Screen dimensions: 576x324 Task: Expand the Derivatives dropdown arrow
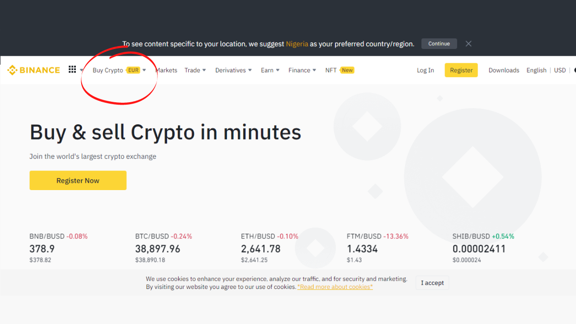point(250,70)
